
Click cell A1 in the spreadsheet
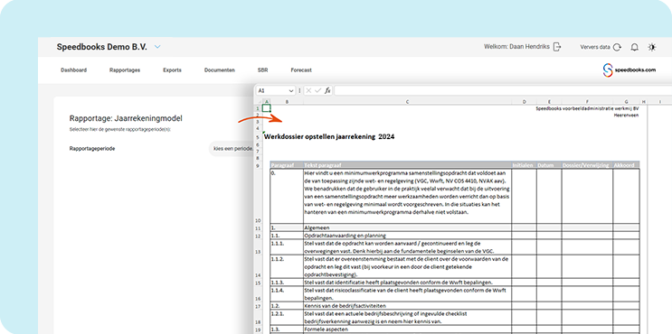pos(266,108)
